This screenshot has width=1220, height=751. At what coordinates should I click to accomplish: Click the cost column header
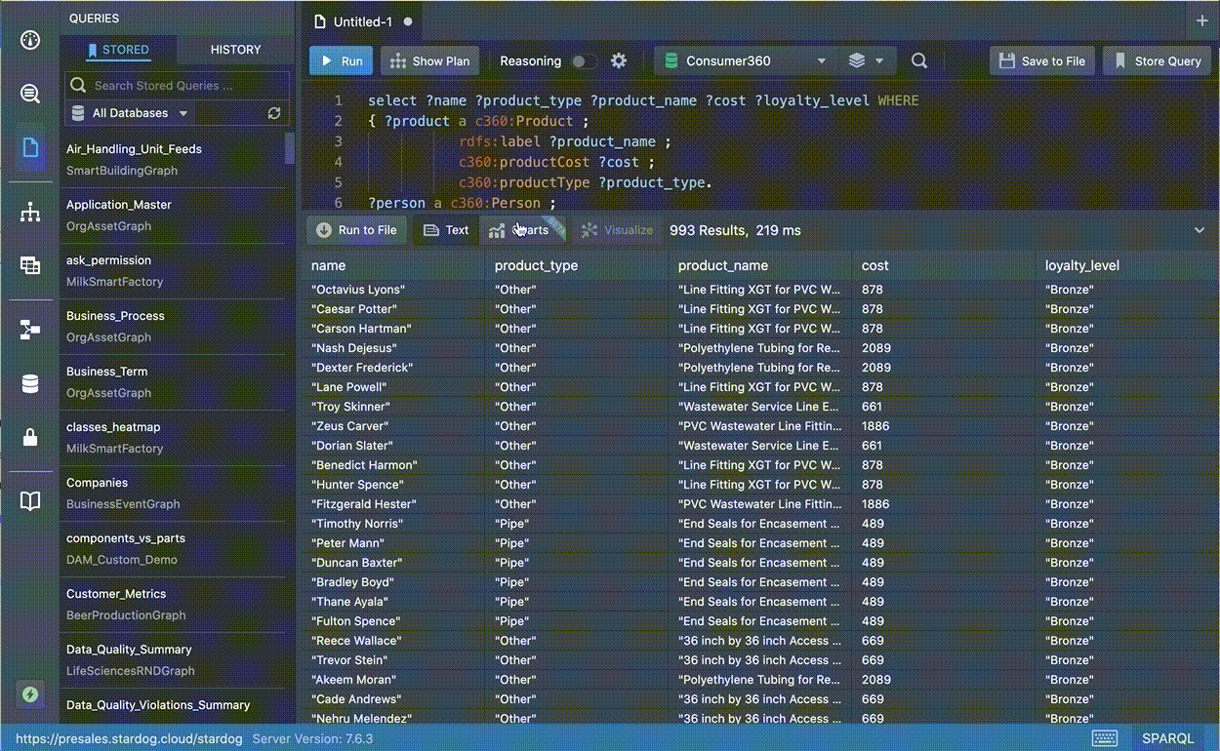[944, 265]
